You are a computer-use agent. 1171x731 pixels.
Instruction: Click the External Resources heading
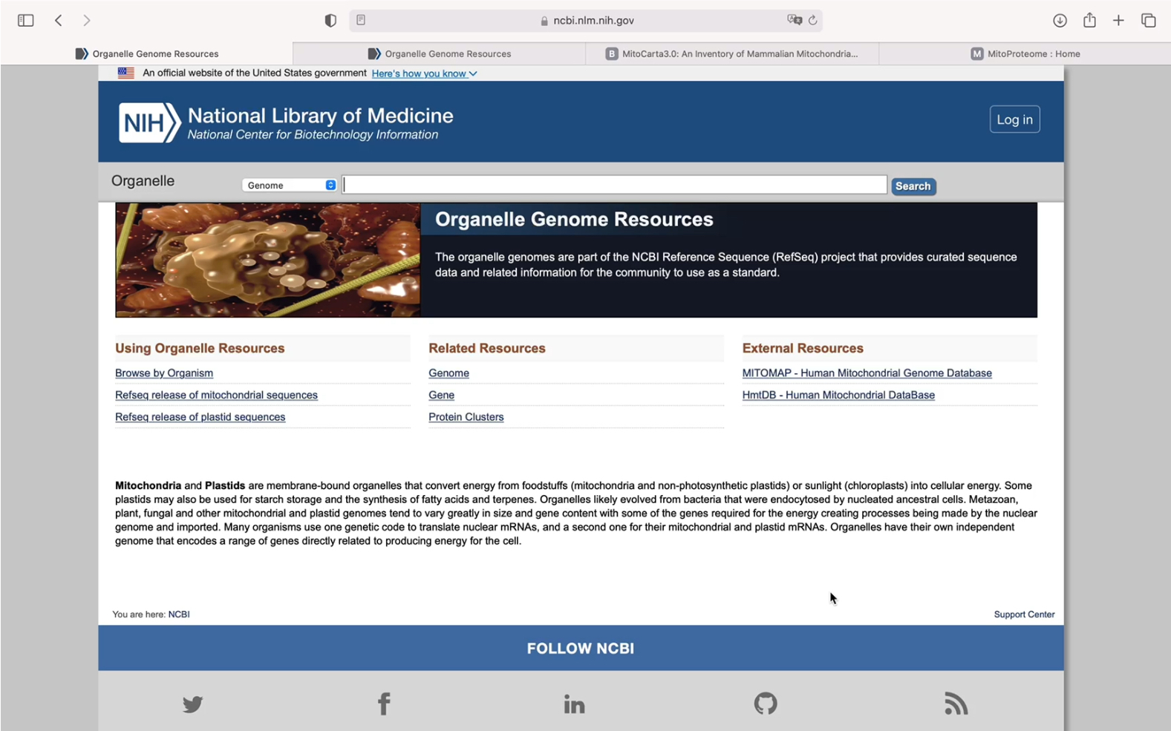pyautogui.click(x=803, y=349)
